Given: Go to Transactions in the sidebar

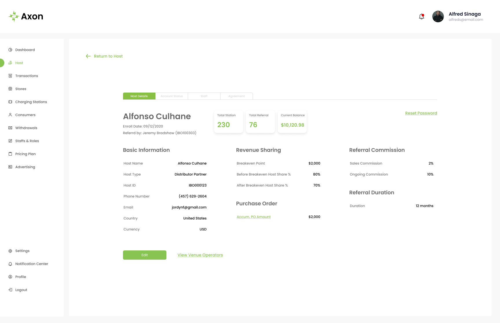Looking at the screenshot, I should tap(27, 76).
